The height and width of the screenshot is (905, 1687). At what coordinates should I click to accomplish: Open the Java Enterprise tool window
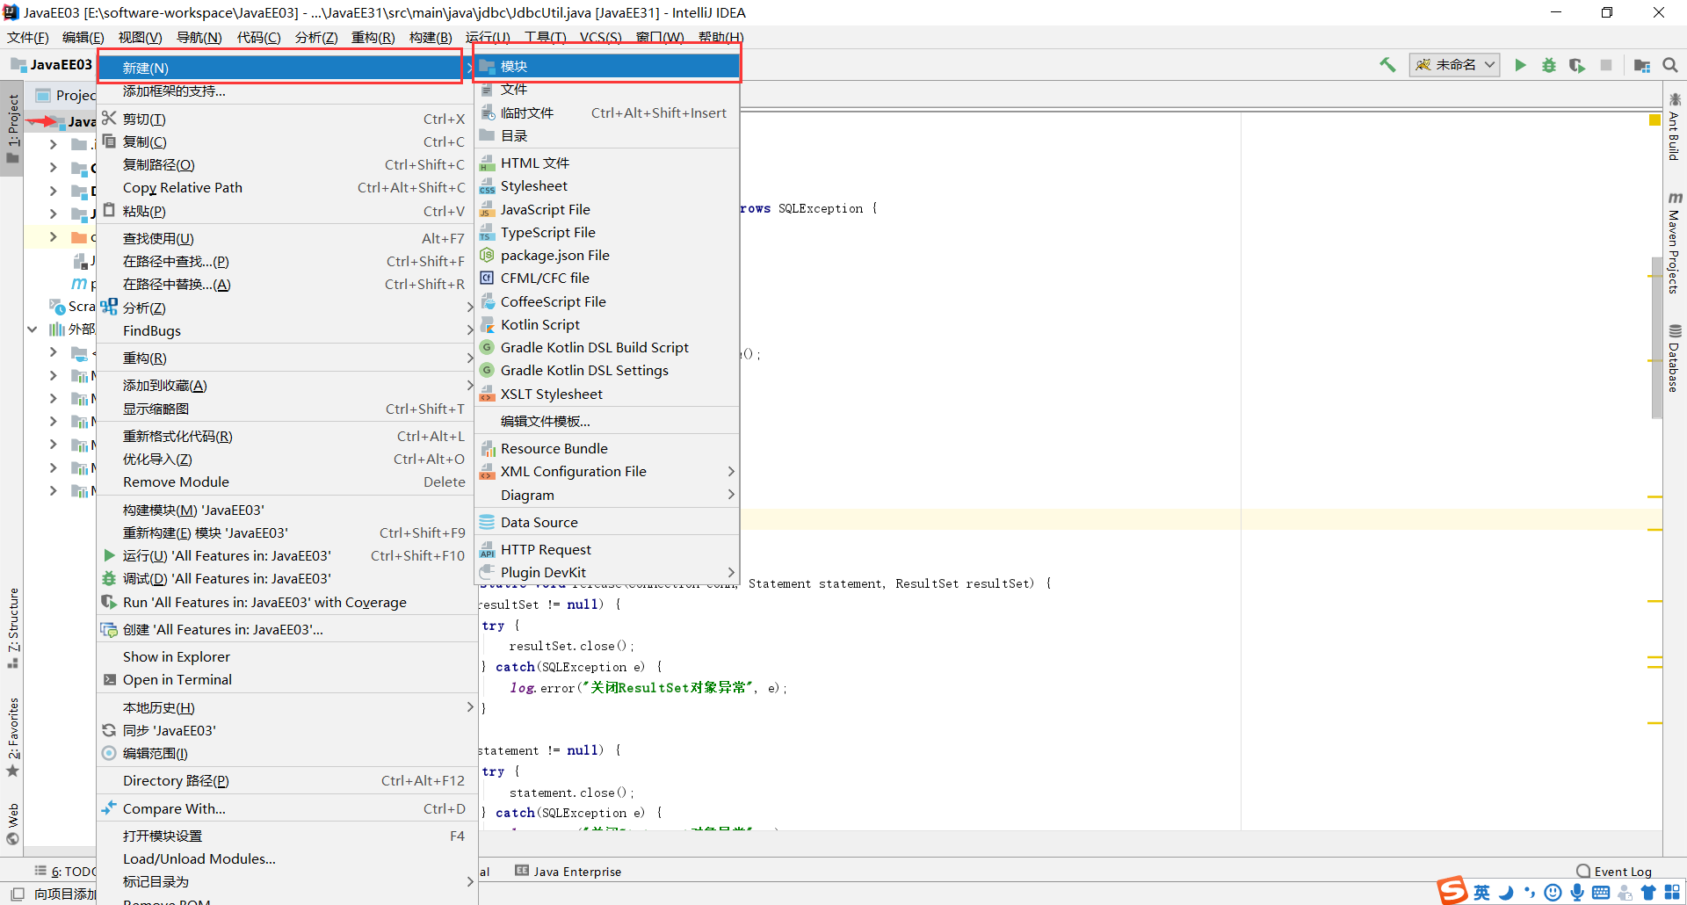(568, 871)
